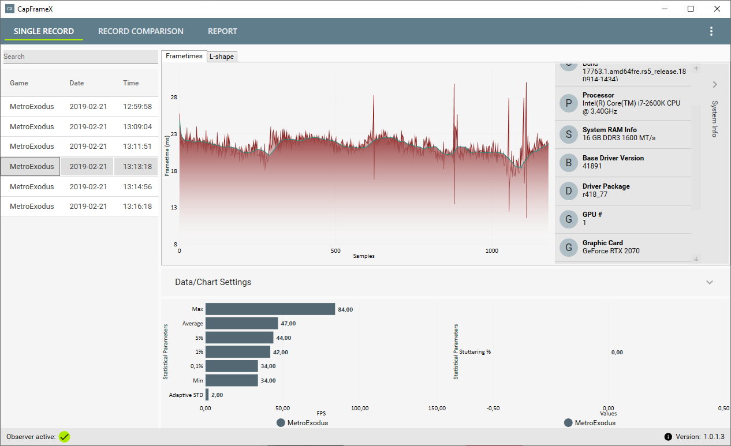Open the three-dot overflow menu

(x=711, y=31)
